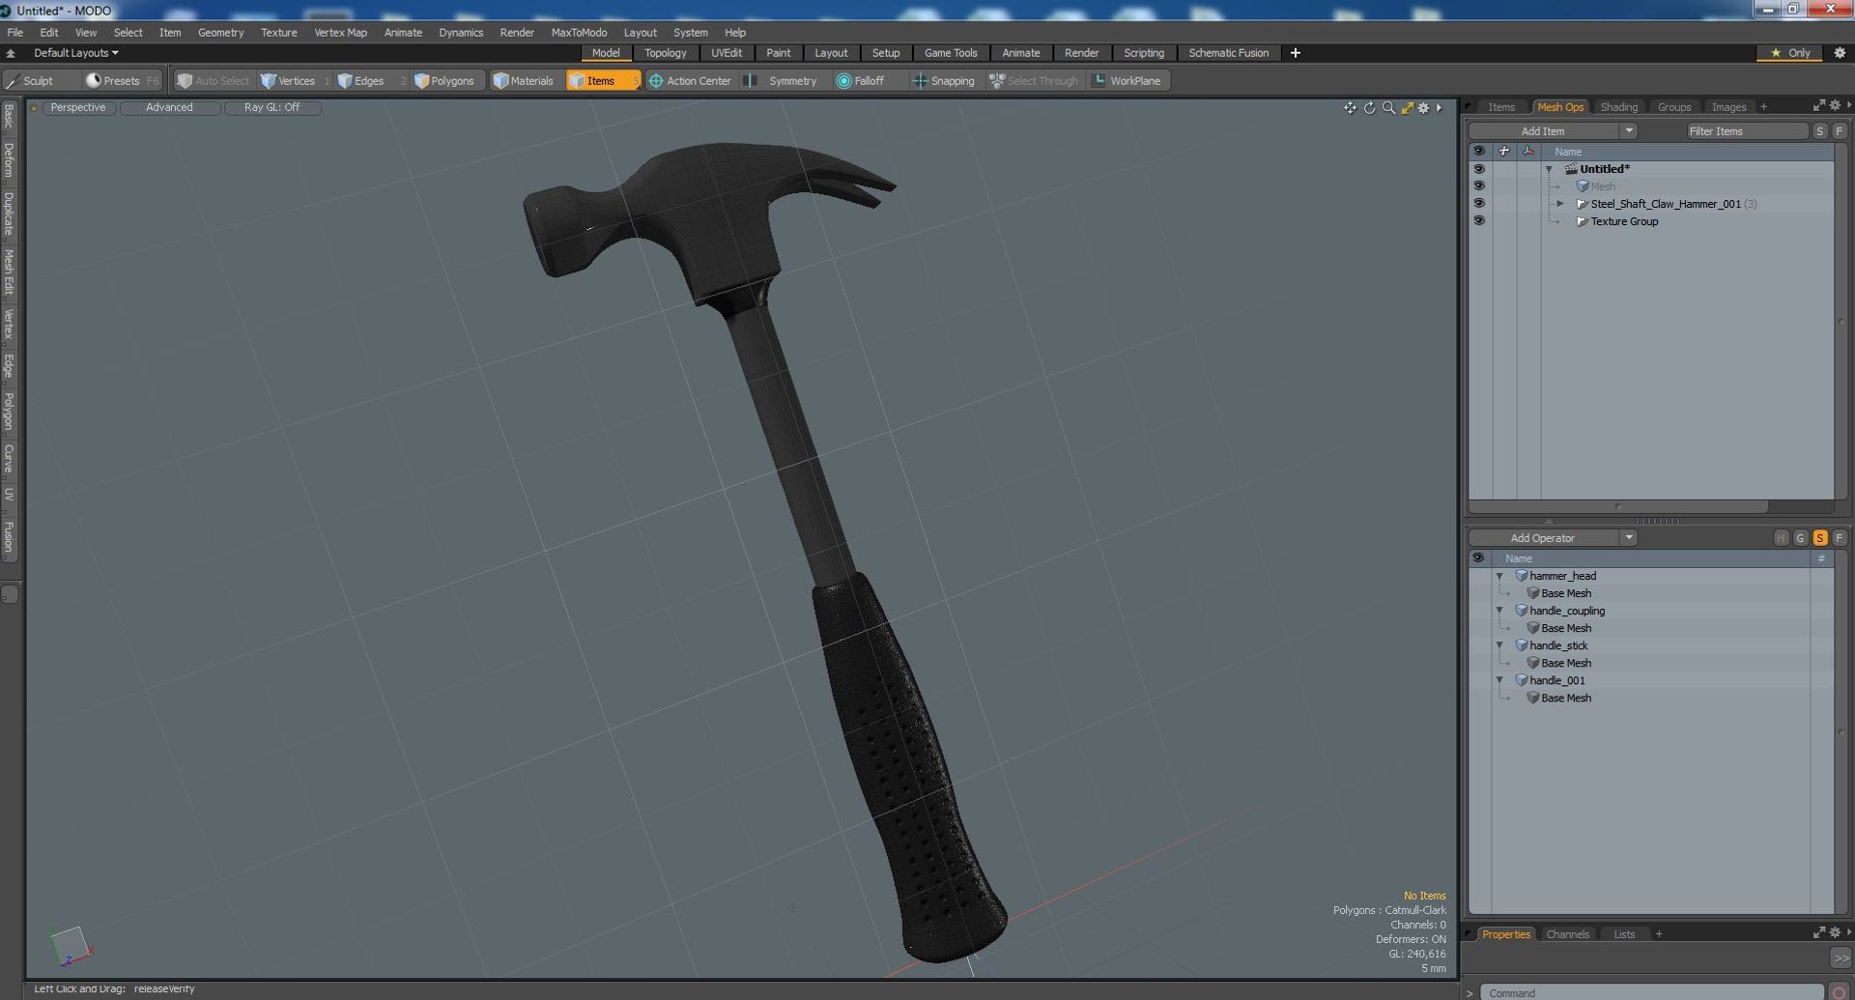Expand Steel_Shaft_Claw_Hammer_001 group
1855x1000 pixels.
tap(1559, 204)
